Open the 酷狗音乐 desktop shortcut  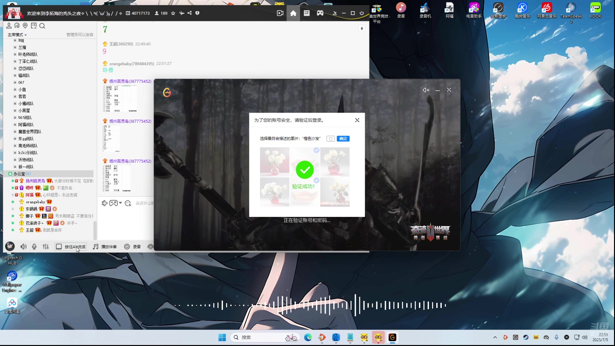[522, 10]
